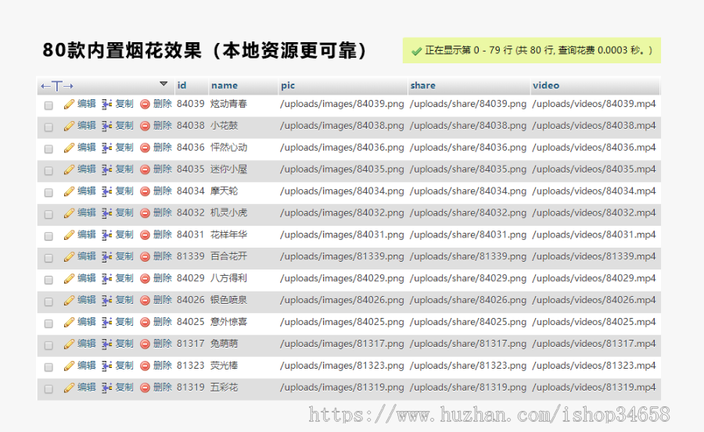Viewport: 704px width, 432px height.
Task: Click the share cell /uploads/share/84032.png
Action: click(468, 212)
